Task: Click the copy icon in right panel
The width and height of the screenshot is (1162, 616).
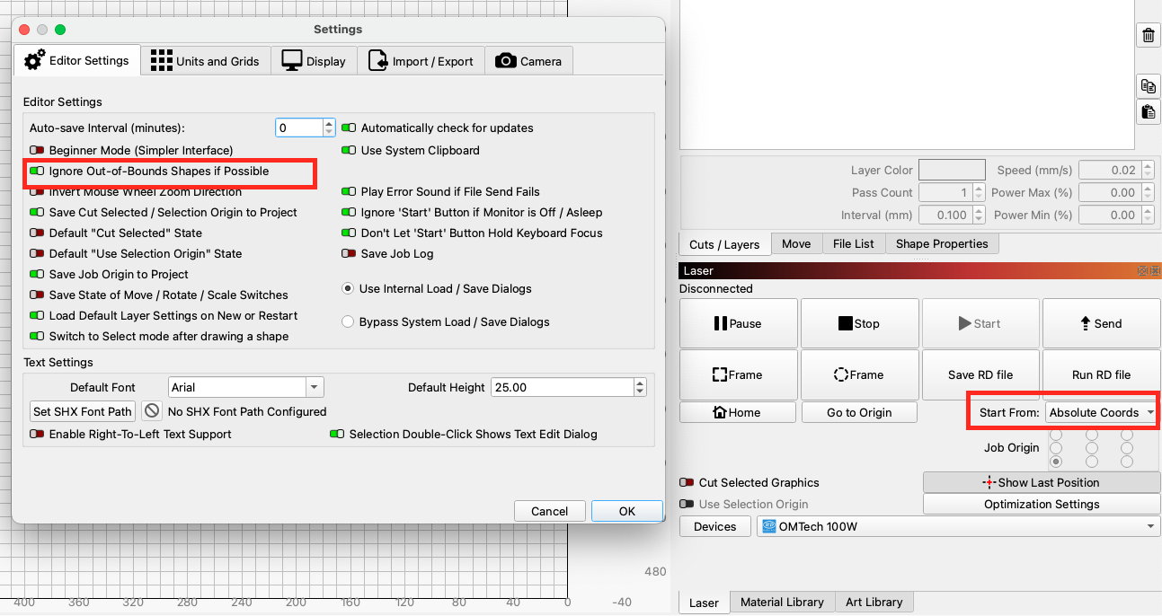Action: click(1148, 86)
